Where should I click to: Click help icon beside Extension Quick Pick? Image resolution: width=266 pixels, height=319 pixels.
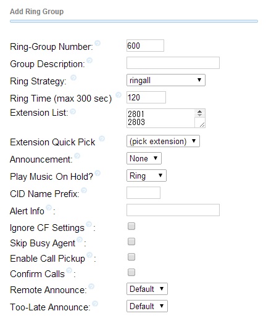click(x=102, y=139)
